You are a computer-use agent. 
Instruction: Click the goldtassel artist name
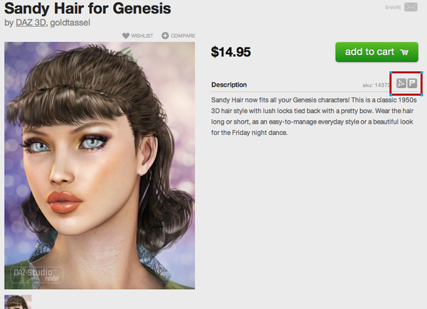(x=70, y=23)
